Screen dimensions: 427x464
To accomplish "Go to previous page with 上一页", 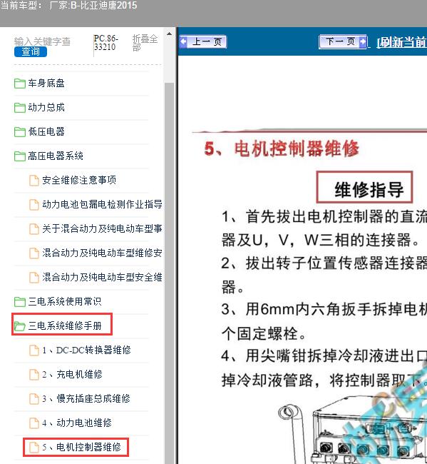I will tap(203, 41).
